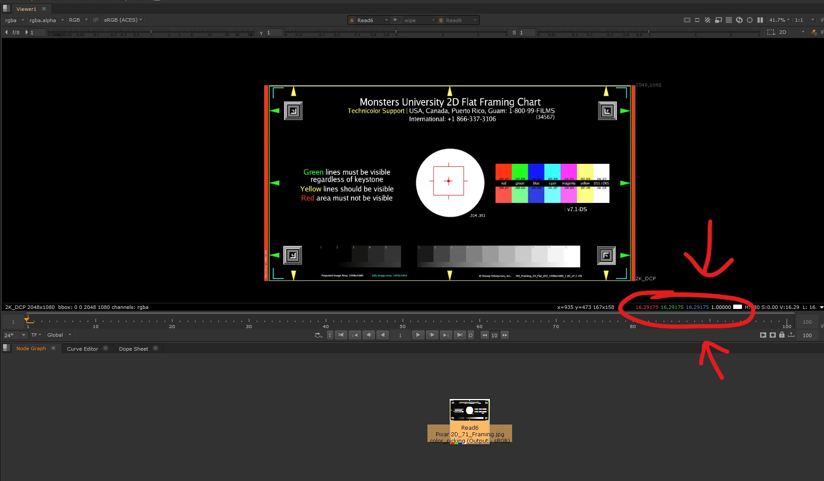This screenshot has height=481, width=824.
Task: Step back one frame
Action: [369, 335]
